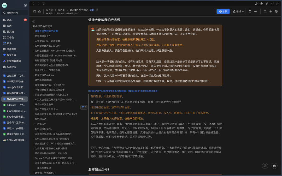Viewport: 282px width, 176px height.
Task: Pin the document using the pushpin icon
Action: [97, 10]
